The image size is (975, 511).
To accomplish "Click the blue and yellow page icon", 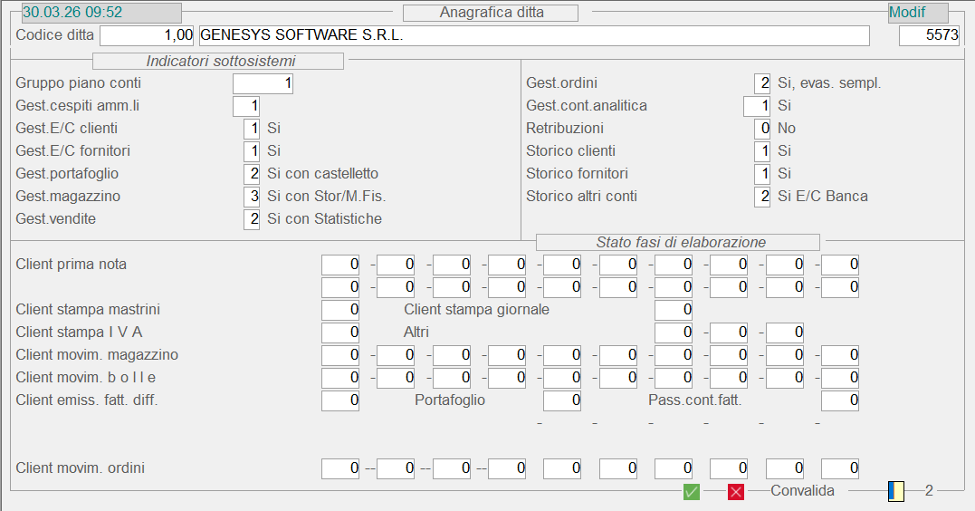I will (895, 491).
